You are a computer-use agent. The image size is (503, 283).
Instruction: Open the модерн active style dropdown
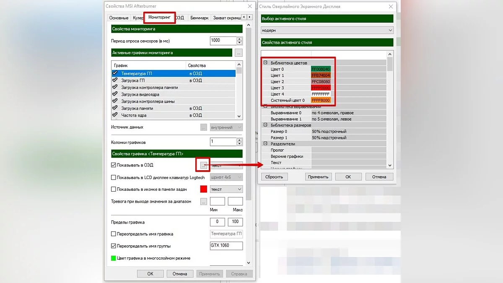pos(327,30)
